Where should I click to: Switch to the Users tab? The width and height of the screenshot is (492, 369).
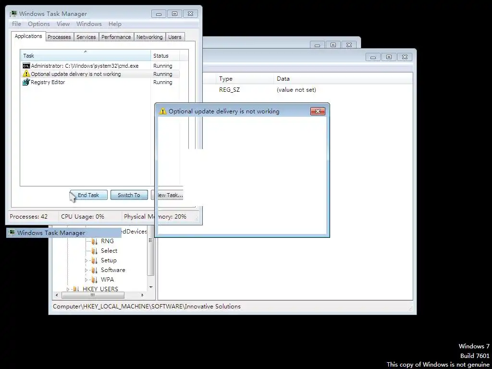coord(174,37)
